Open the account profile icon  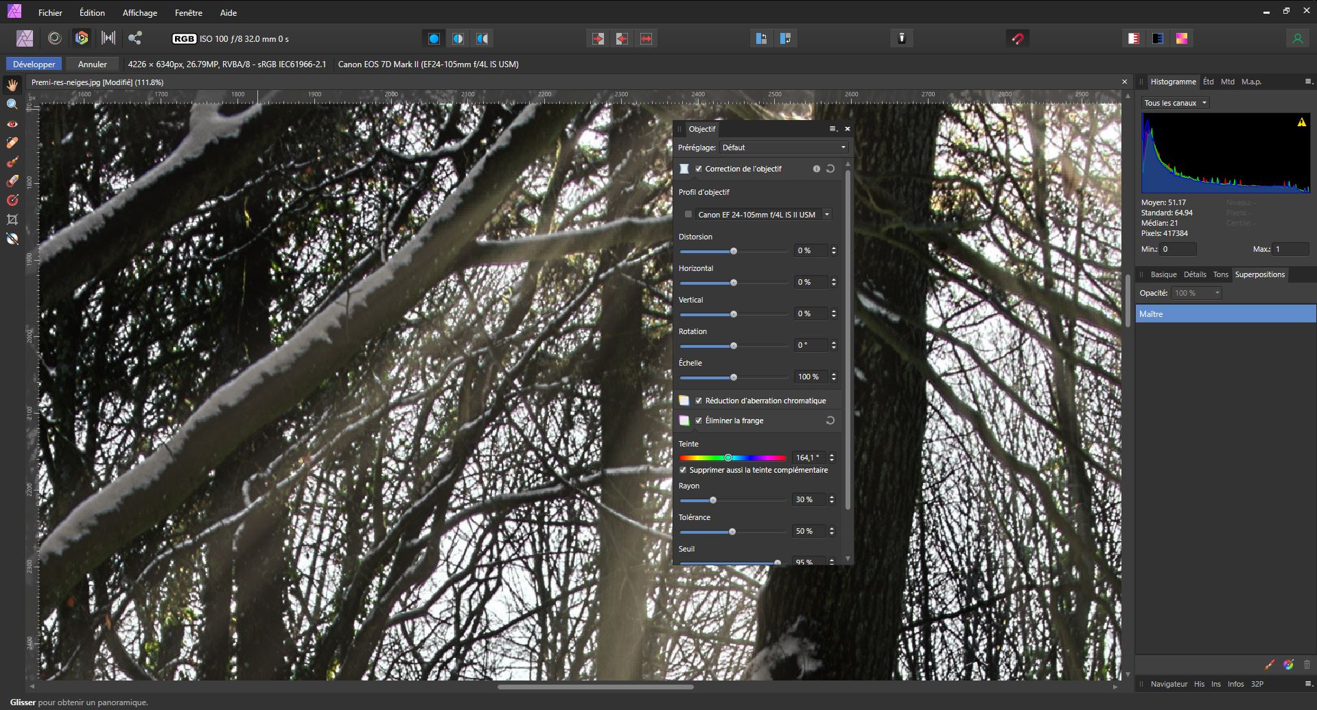tap(1297, 38)
